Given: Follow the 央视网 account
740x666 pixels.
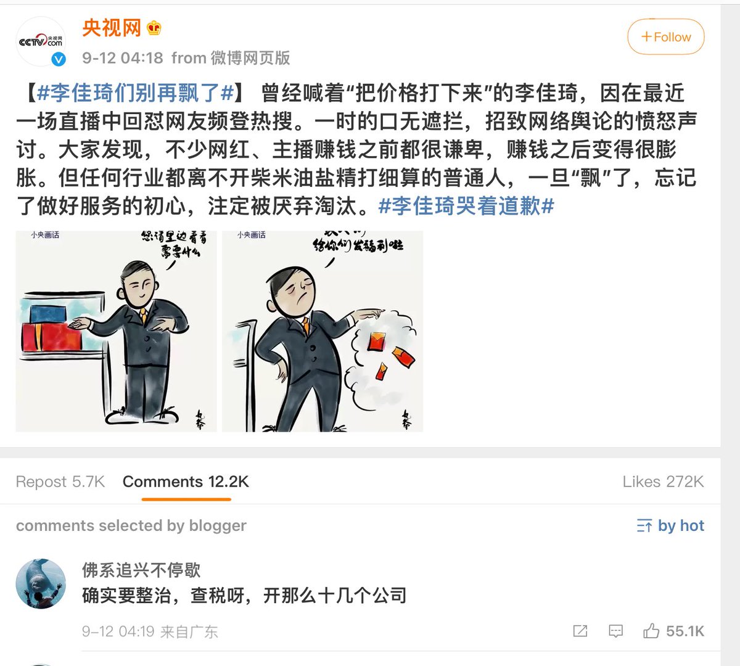Looking at the screenshot, I should coord(666,37).
